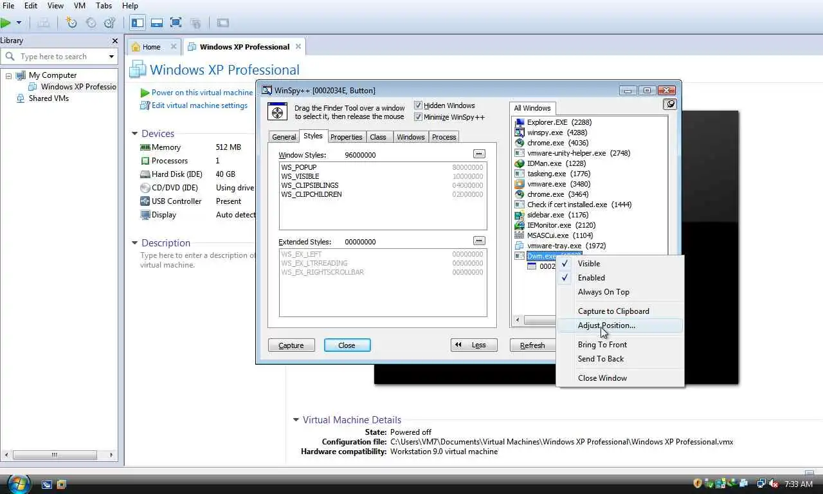Screen dimensions: 823x494
Task: Take a snapshot of this virtual machine
Action: pyautogui.click(x=71, y=23)
